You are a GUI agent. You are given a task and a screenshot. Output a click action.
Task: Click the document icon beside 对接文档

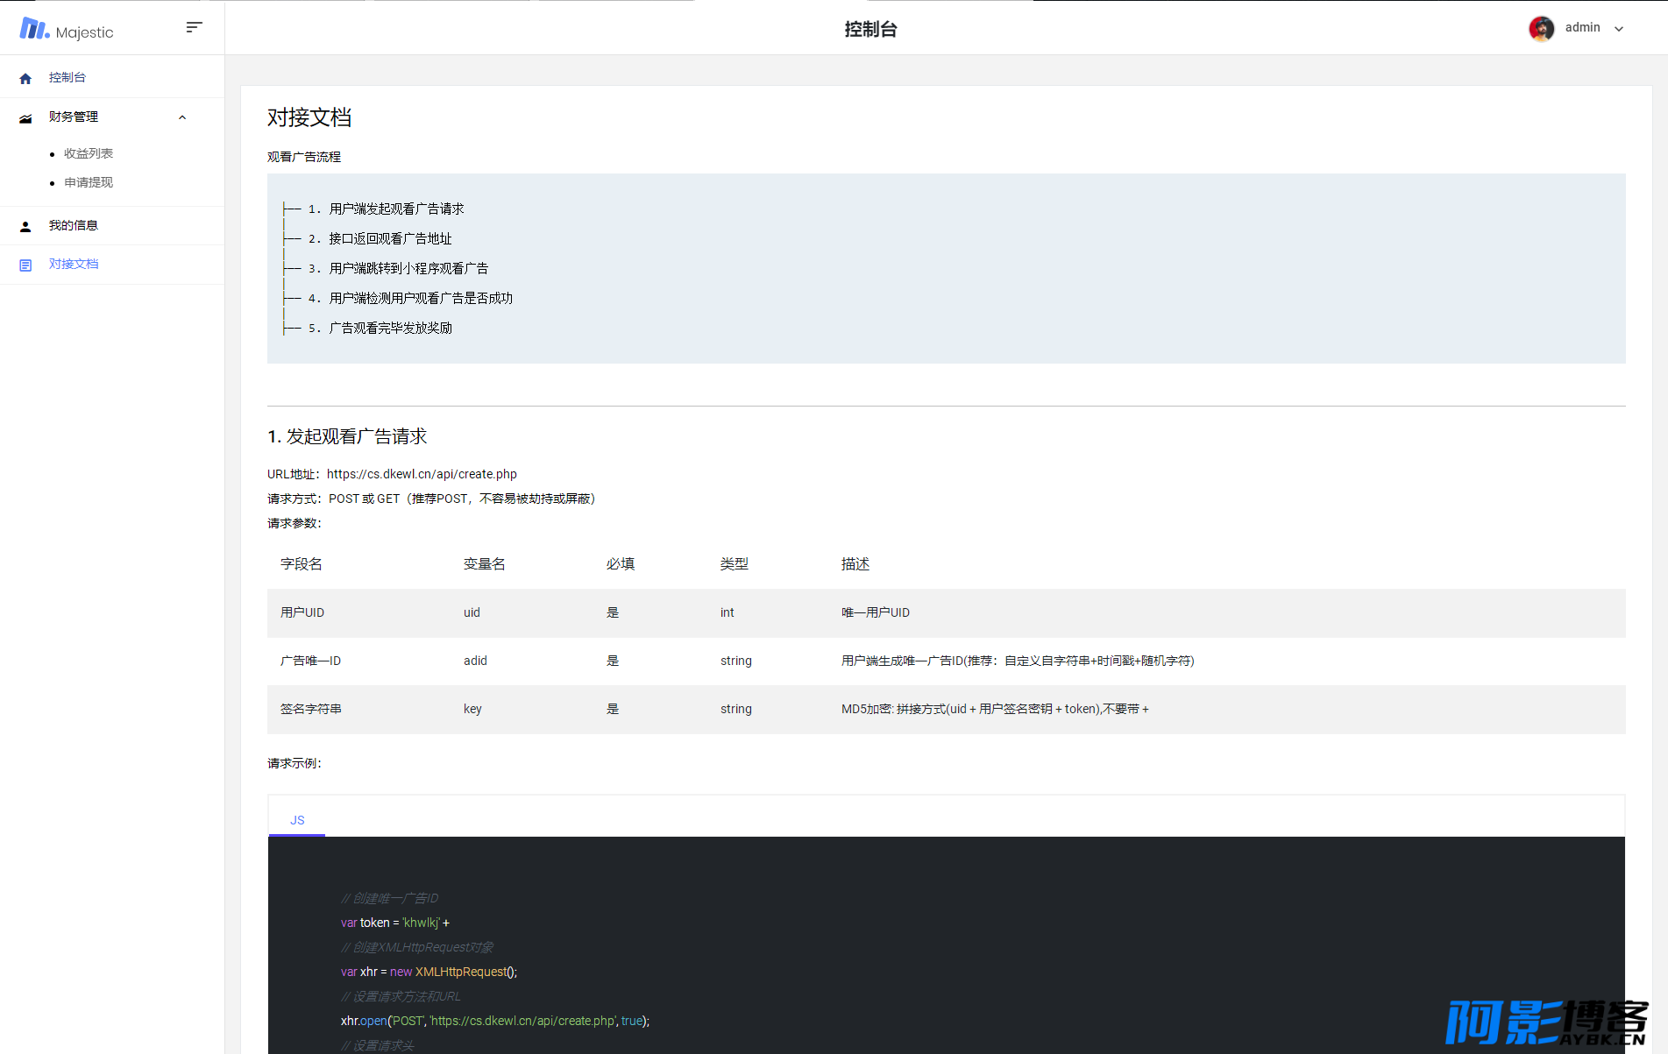(25, 265)
